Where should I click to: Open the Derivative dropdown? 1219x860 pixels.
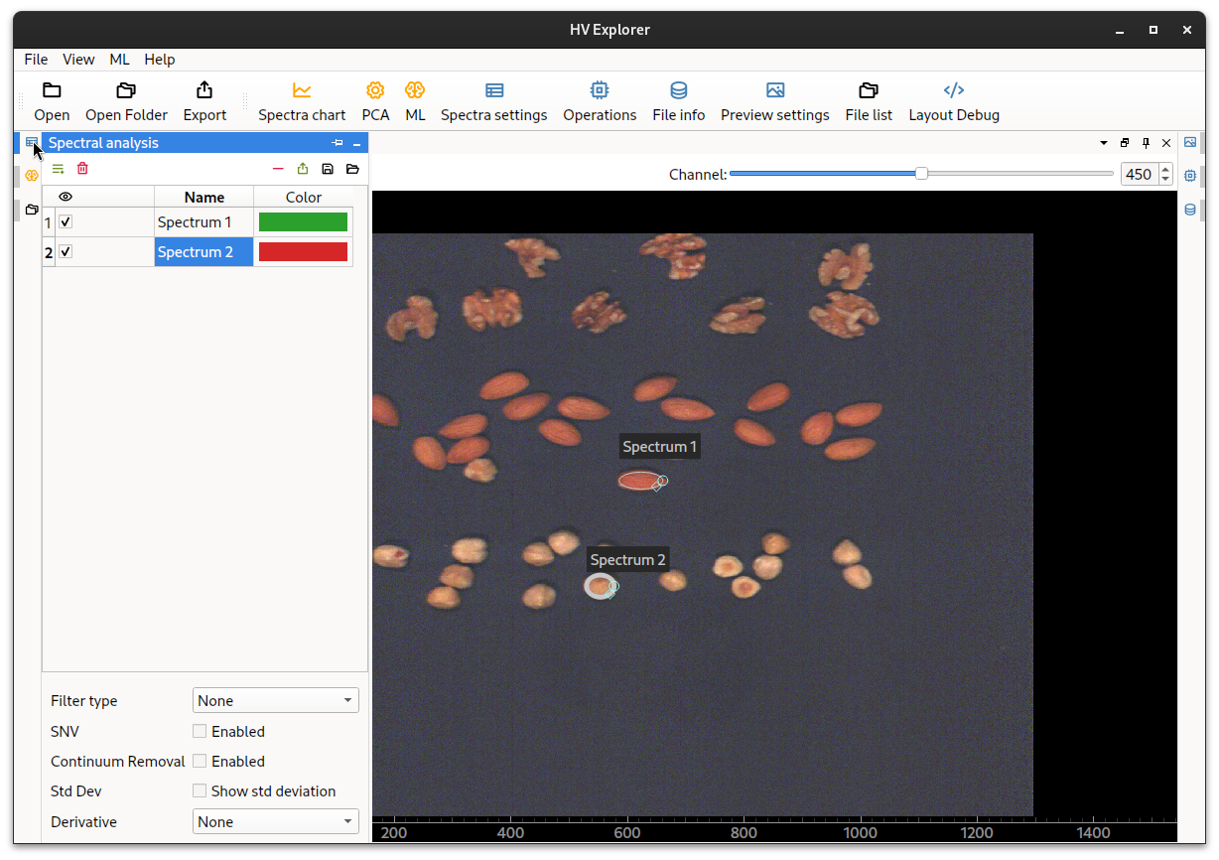pyautogui.click(x=275, y=821)
